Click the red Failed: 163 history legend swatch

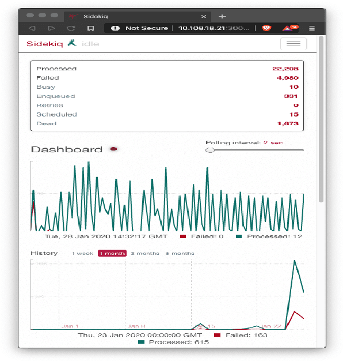pos(217,335)
